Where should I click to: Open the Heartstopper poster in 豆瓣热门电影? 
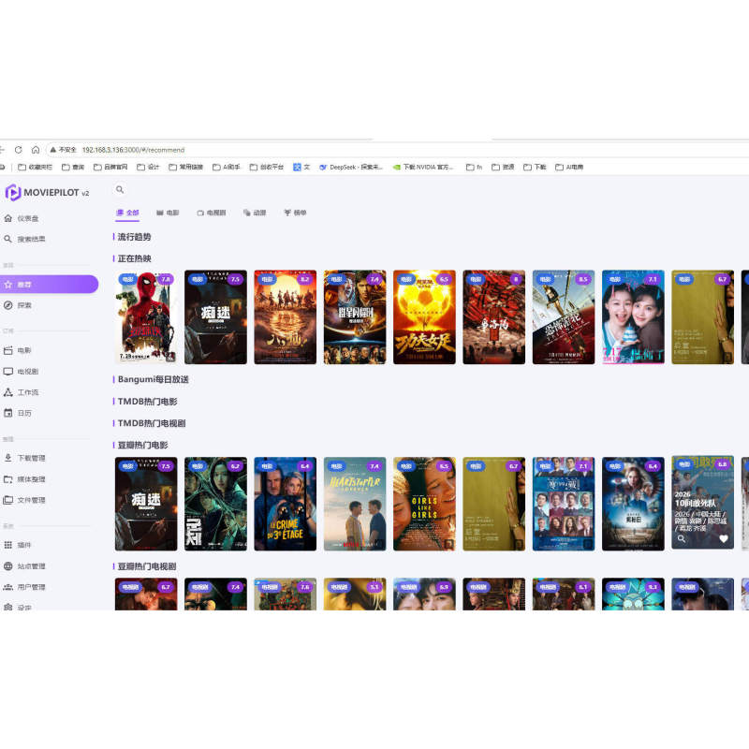coord(355,504)
